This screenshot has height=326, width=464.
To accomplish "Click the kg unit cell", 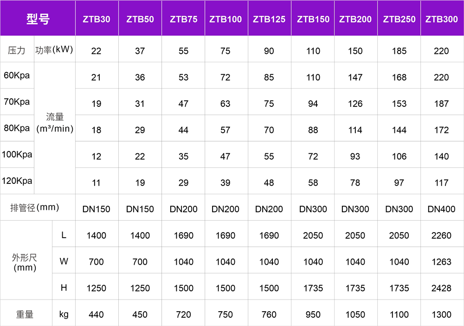I will (64, 314).
